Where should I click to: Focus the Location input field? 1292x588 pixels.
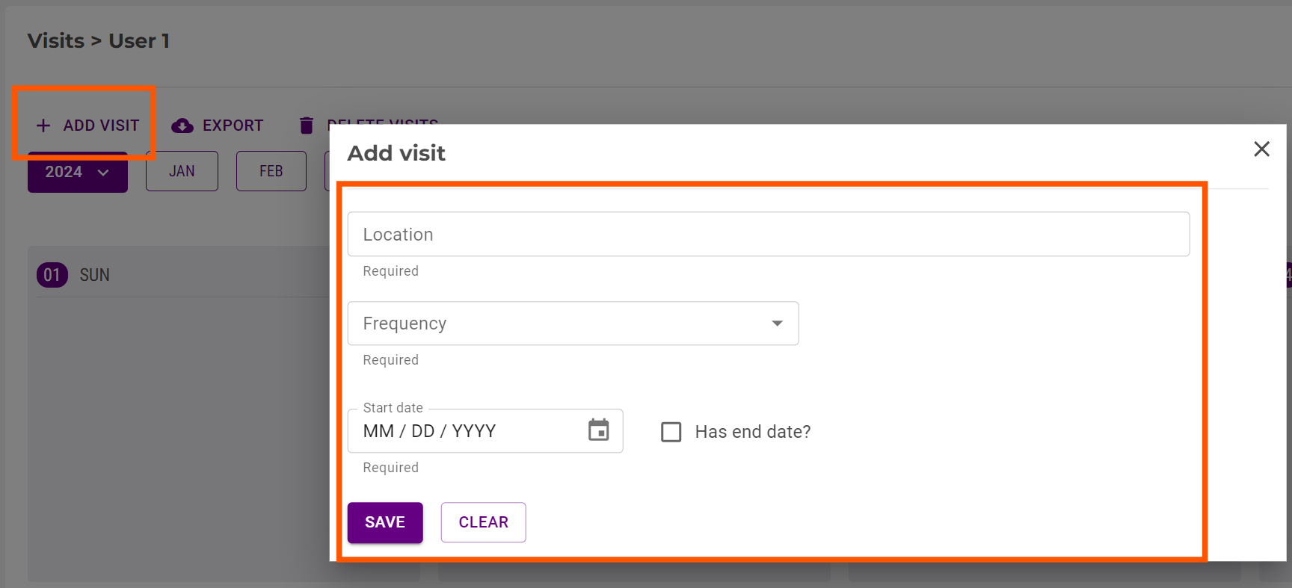pos(768,235)
